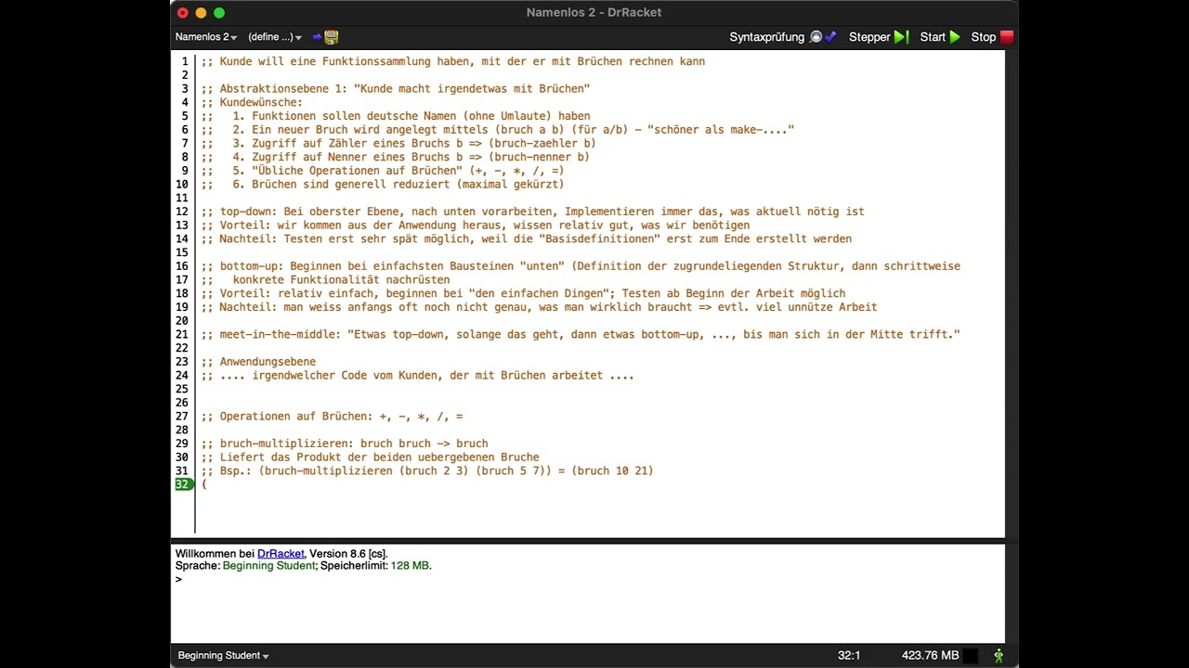Image resolution: width=1189 pixels, height=668 pixels.
Task: Click '128 MB' Speicherlimit value
Action: pos(410,566)
